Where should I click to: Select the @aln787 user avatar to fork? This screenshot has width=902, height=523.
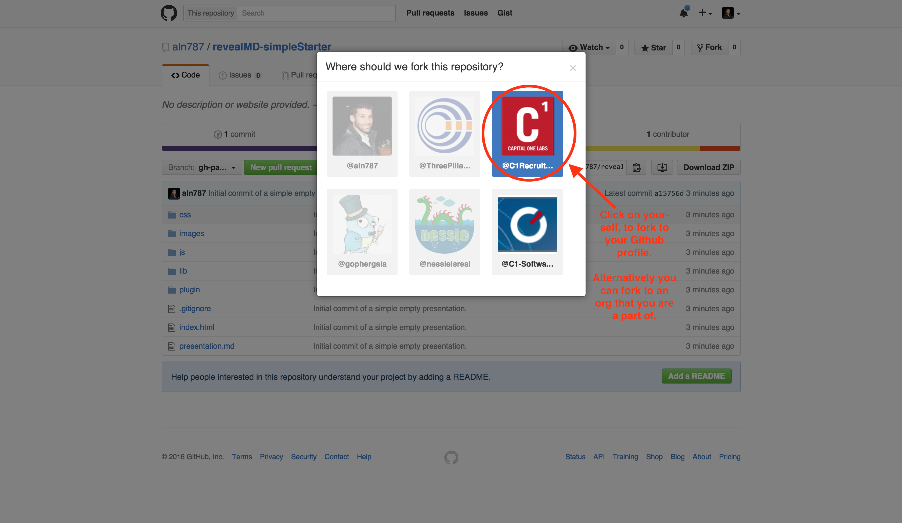click(362, 133)
